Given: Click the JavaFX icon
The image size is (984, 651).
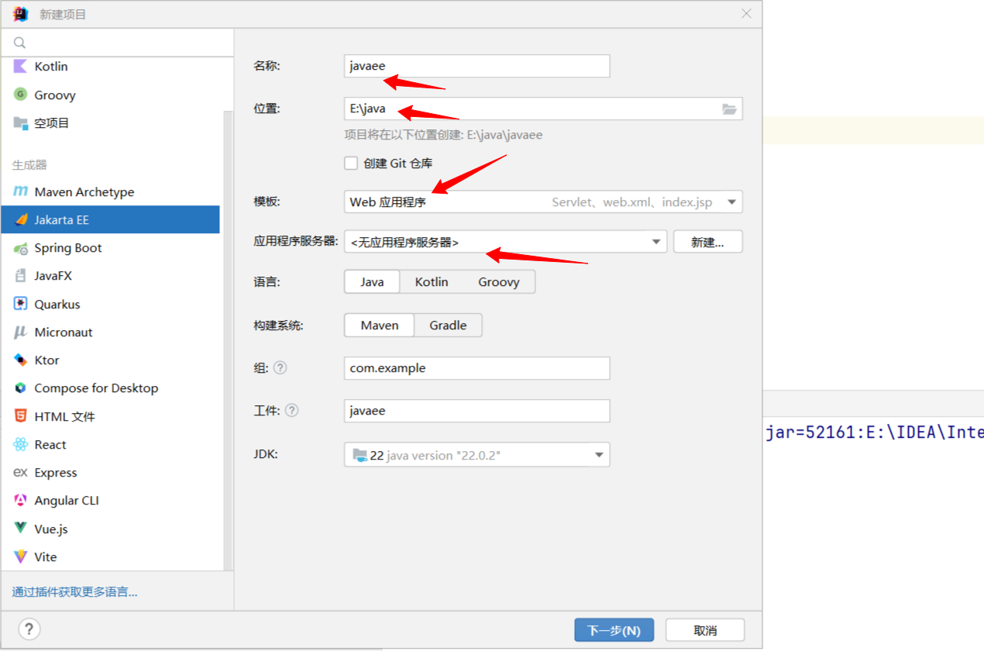Looking at the screenshot, I should click(x=20, y=276).
